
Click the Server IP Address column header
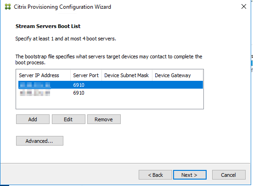tap(43, 75)
